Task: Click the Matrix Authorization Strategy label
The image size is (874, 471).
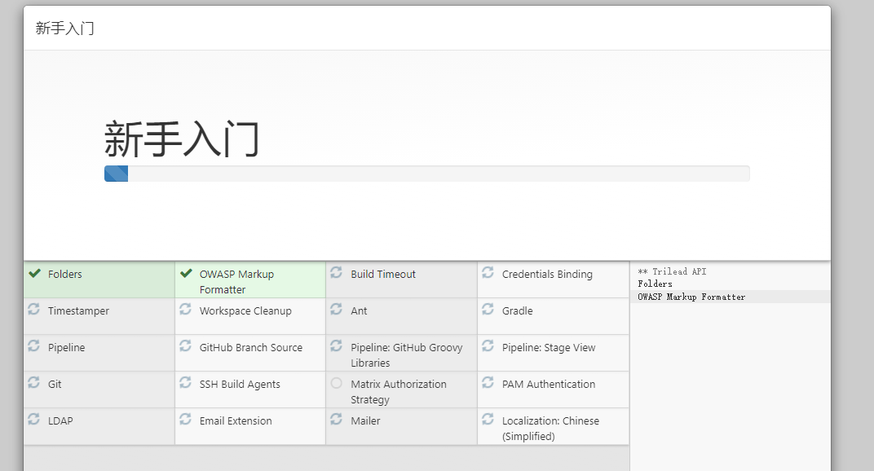Action: point(399,392)
